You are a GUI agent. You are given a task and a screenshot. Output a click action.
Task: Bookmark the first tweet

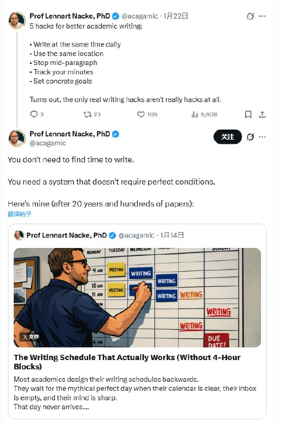coord(248,114)
